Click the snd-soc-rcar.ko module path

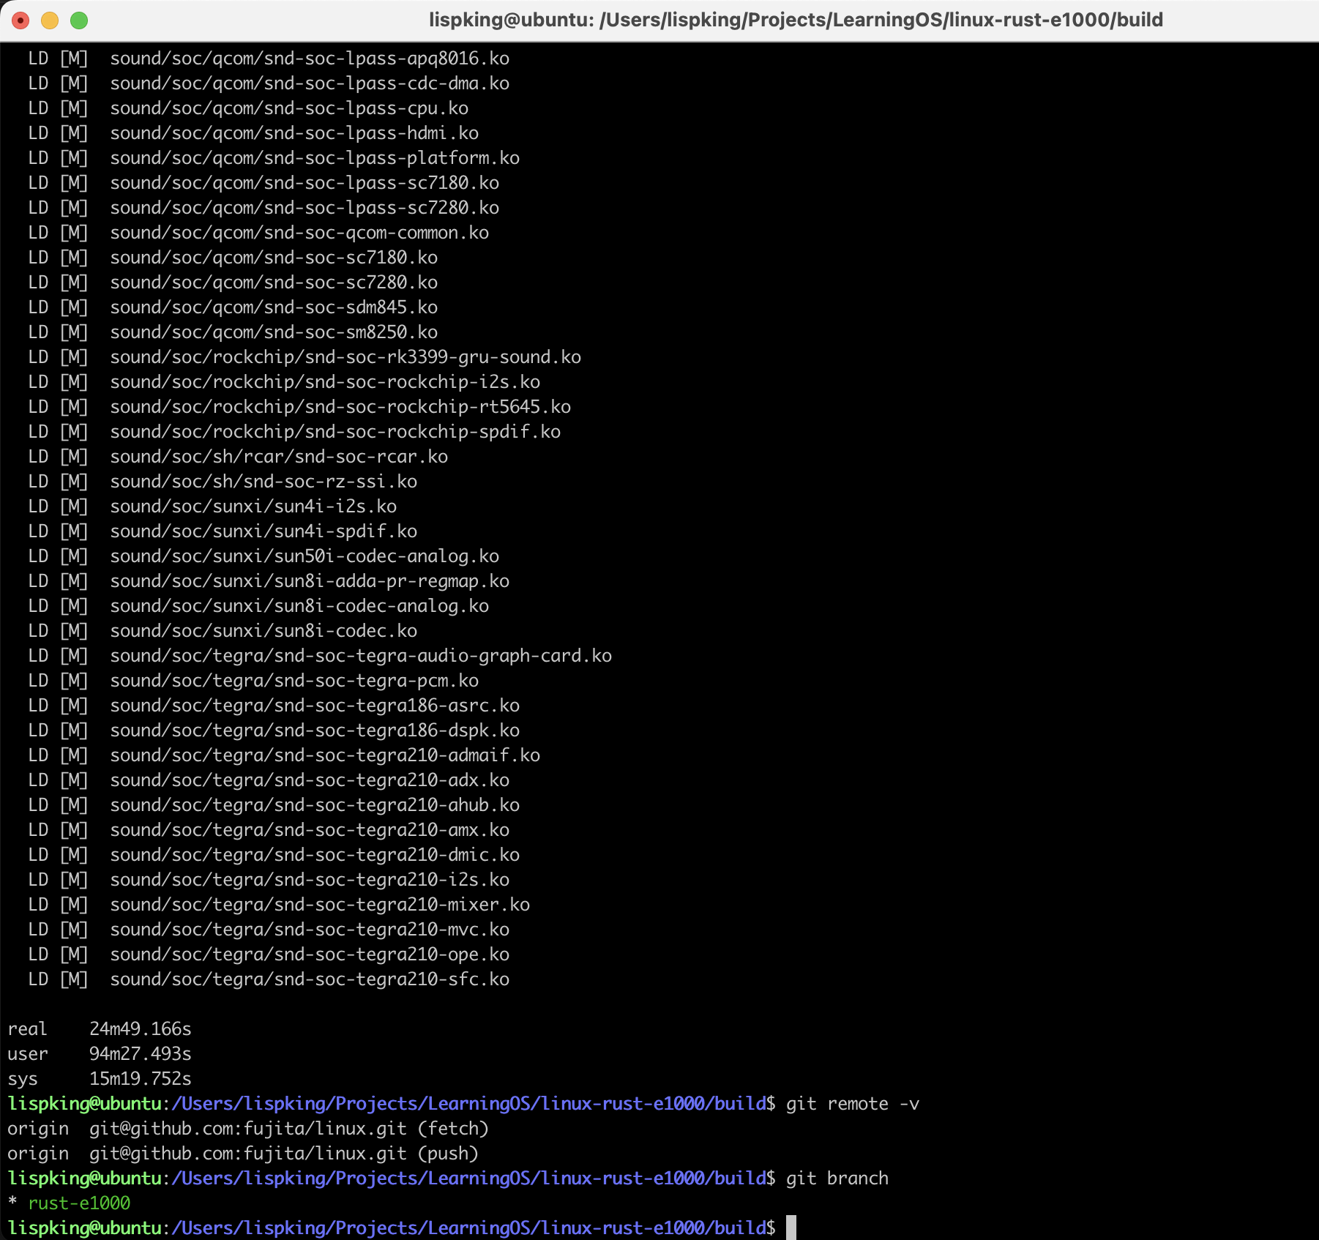[279, 456]
